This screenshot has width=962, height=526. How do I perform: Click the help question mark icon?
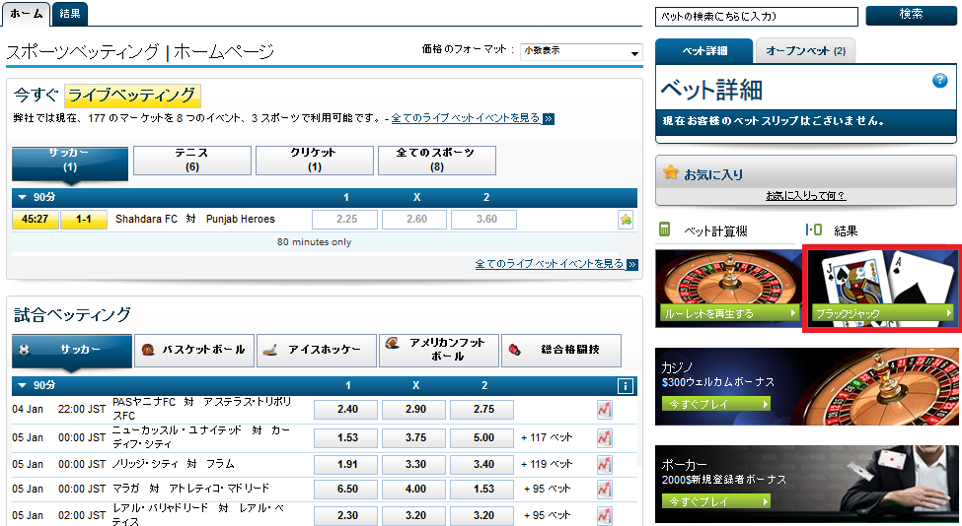(x=940, y=81)
